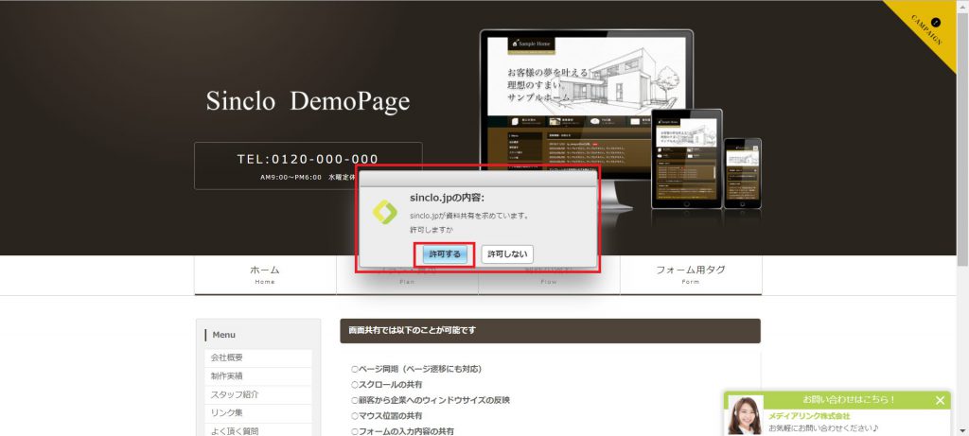Image resolution: width=969 pixels, height=436 pixels.
Task: Select よく頂く質問 in the Menu sidebar
Action: [258, 430]
